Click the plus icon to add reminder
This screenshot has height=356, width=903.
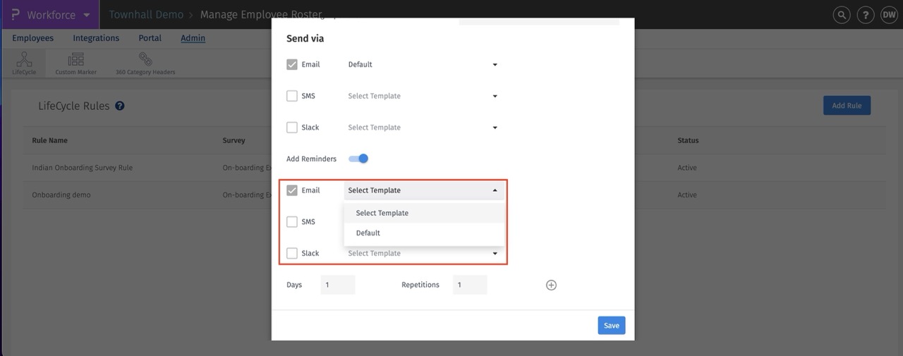pyautogui.click(x=552, y=285)
